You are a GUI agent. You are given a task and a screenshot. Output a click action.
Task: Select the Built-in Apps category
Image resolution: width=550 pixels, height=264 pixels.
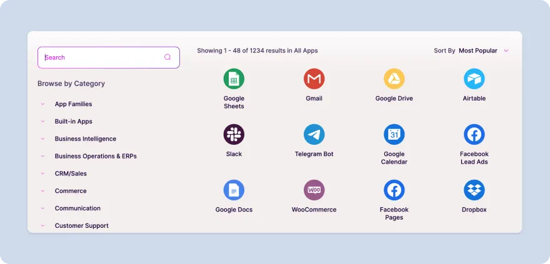[73, 122]
